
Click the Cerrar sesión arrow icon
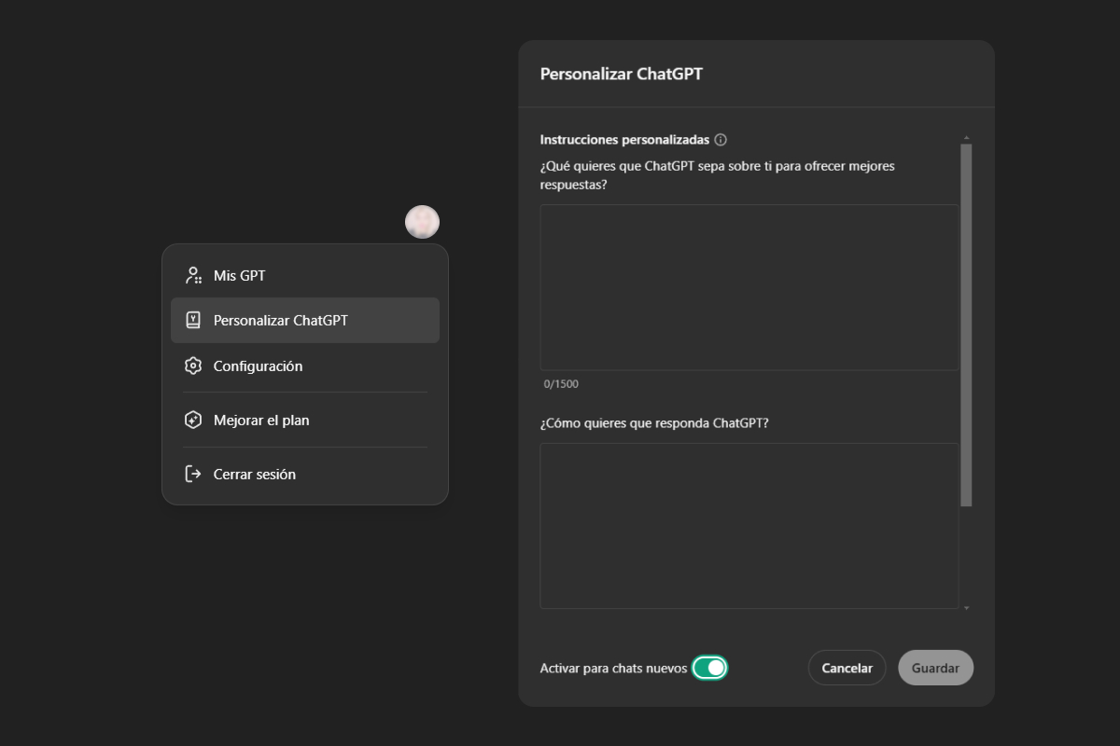[193, 474]
